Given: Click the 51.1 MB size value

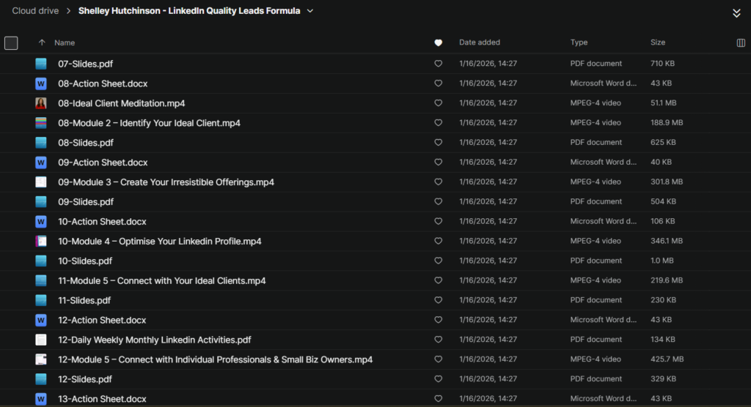Looking at the screenshot, I should 663,102.
